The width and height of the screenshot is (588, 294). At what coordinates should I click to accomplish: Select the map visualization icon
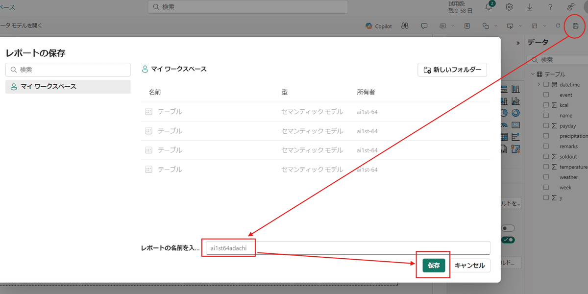click(x=515, y=148)
